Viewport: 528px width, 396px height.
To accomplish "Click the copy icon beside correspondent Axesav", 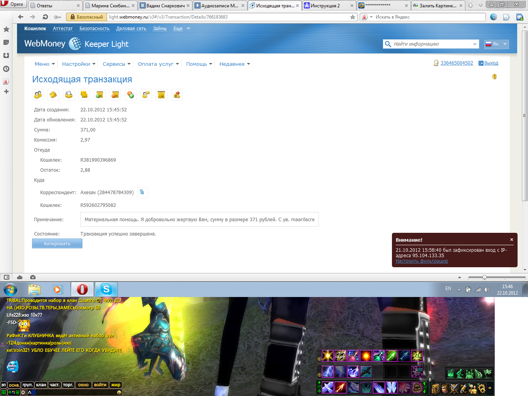I will point(142,192).
